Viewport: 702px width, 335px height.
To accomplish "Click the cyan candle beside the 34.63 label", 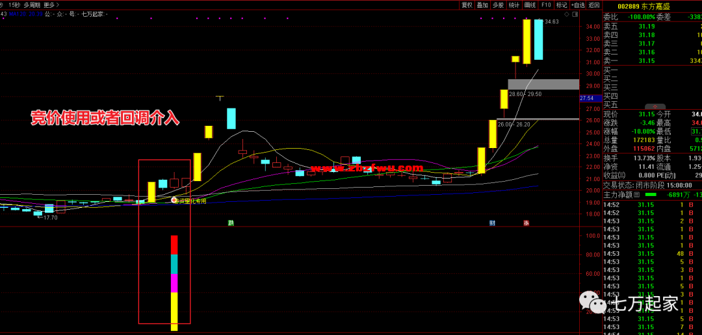I will pos(539,40).
